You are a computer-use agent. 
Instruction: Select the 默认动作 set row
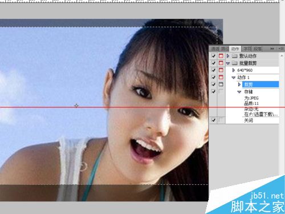coord(252,56)
